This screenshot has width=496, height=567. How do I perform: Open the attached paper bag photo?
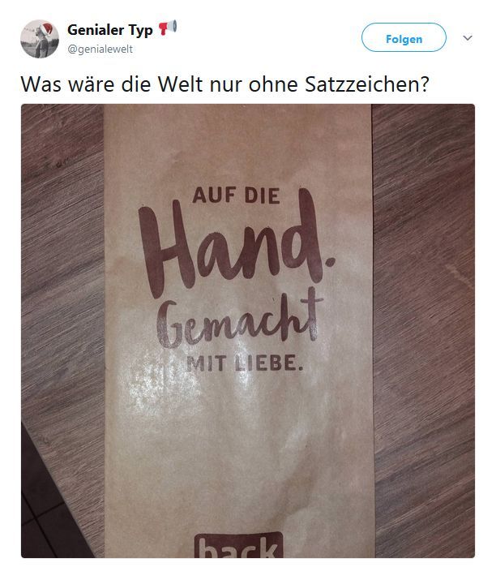click(x=248, y=331)
